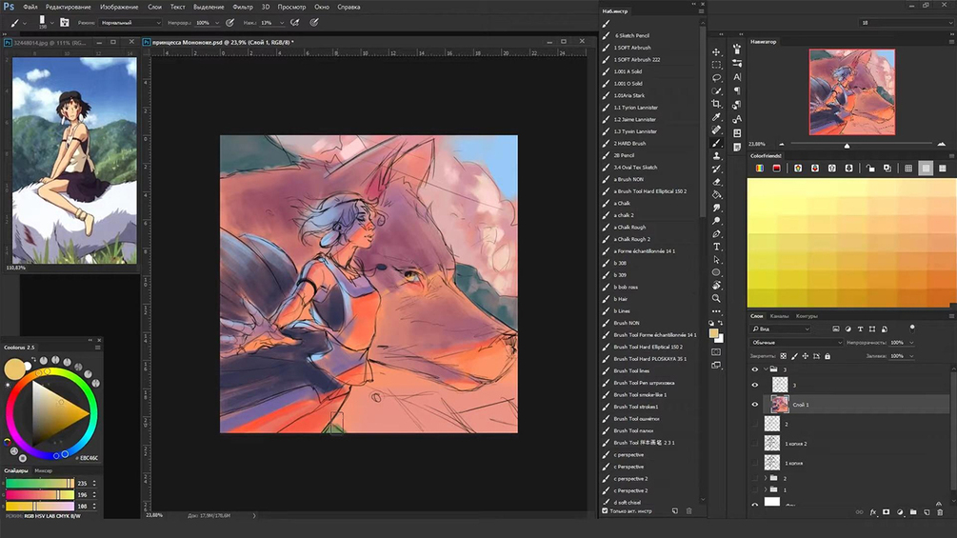Select the Lasso tool

tap(716, 78)
